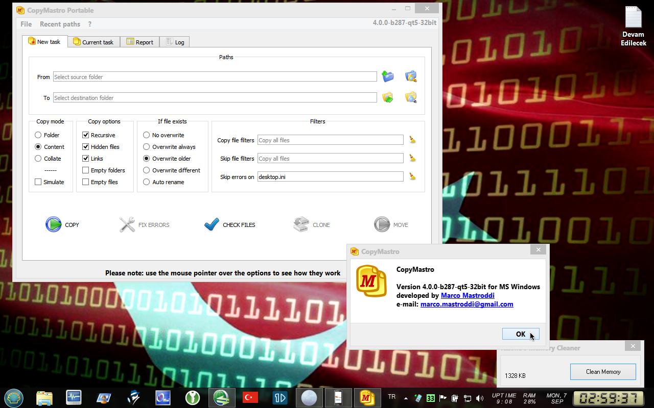Close the CopyMastro about dialog
Image resolution: width=654 pixels, height=408 pixels.
pyautogui.click(x=538, y=250)
